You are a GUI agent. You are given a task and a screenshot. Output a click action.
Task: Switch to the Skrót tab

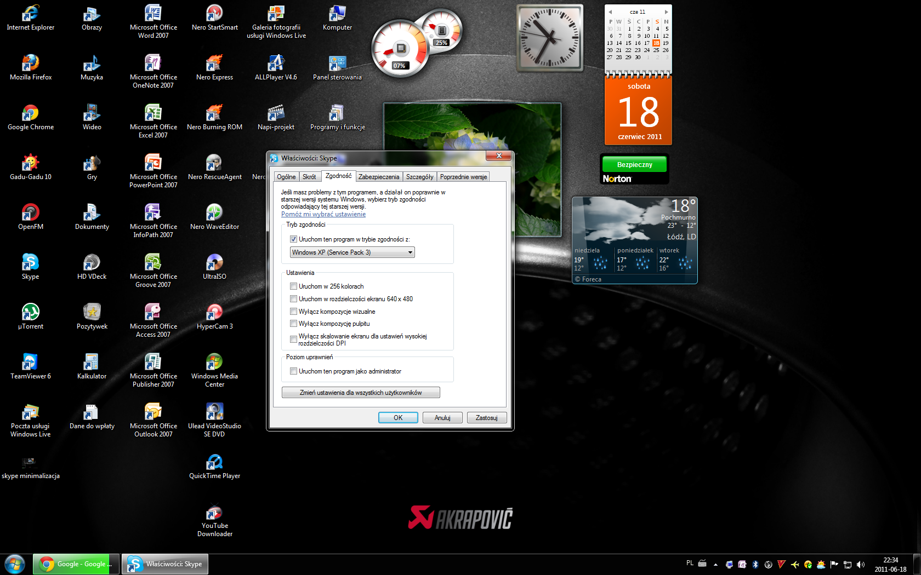[309, 177]
